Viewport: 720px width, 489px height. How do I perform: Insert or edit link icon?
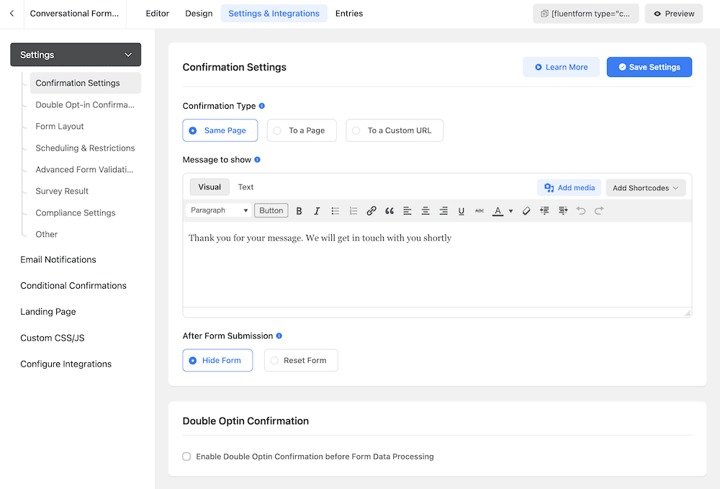[372, 211]
